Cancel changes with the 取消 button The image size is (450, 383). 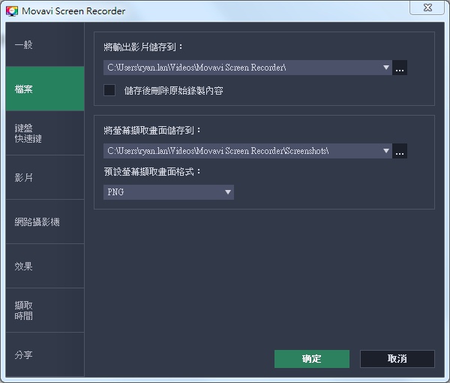(397, 359)
